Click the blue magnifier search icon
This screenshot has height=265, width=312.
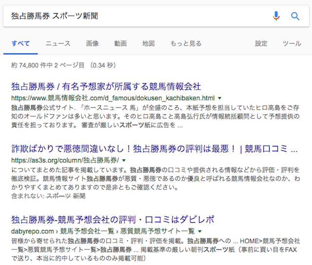pyautogui.click(x=295, y=16)
